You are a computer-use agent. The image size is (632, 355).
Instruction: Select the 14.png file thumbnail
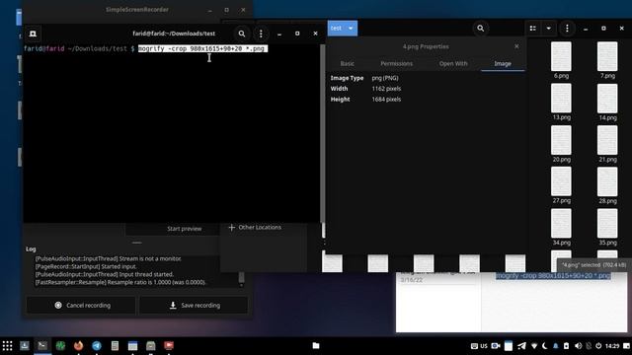tap(607, 99)
